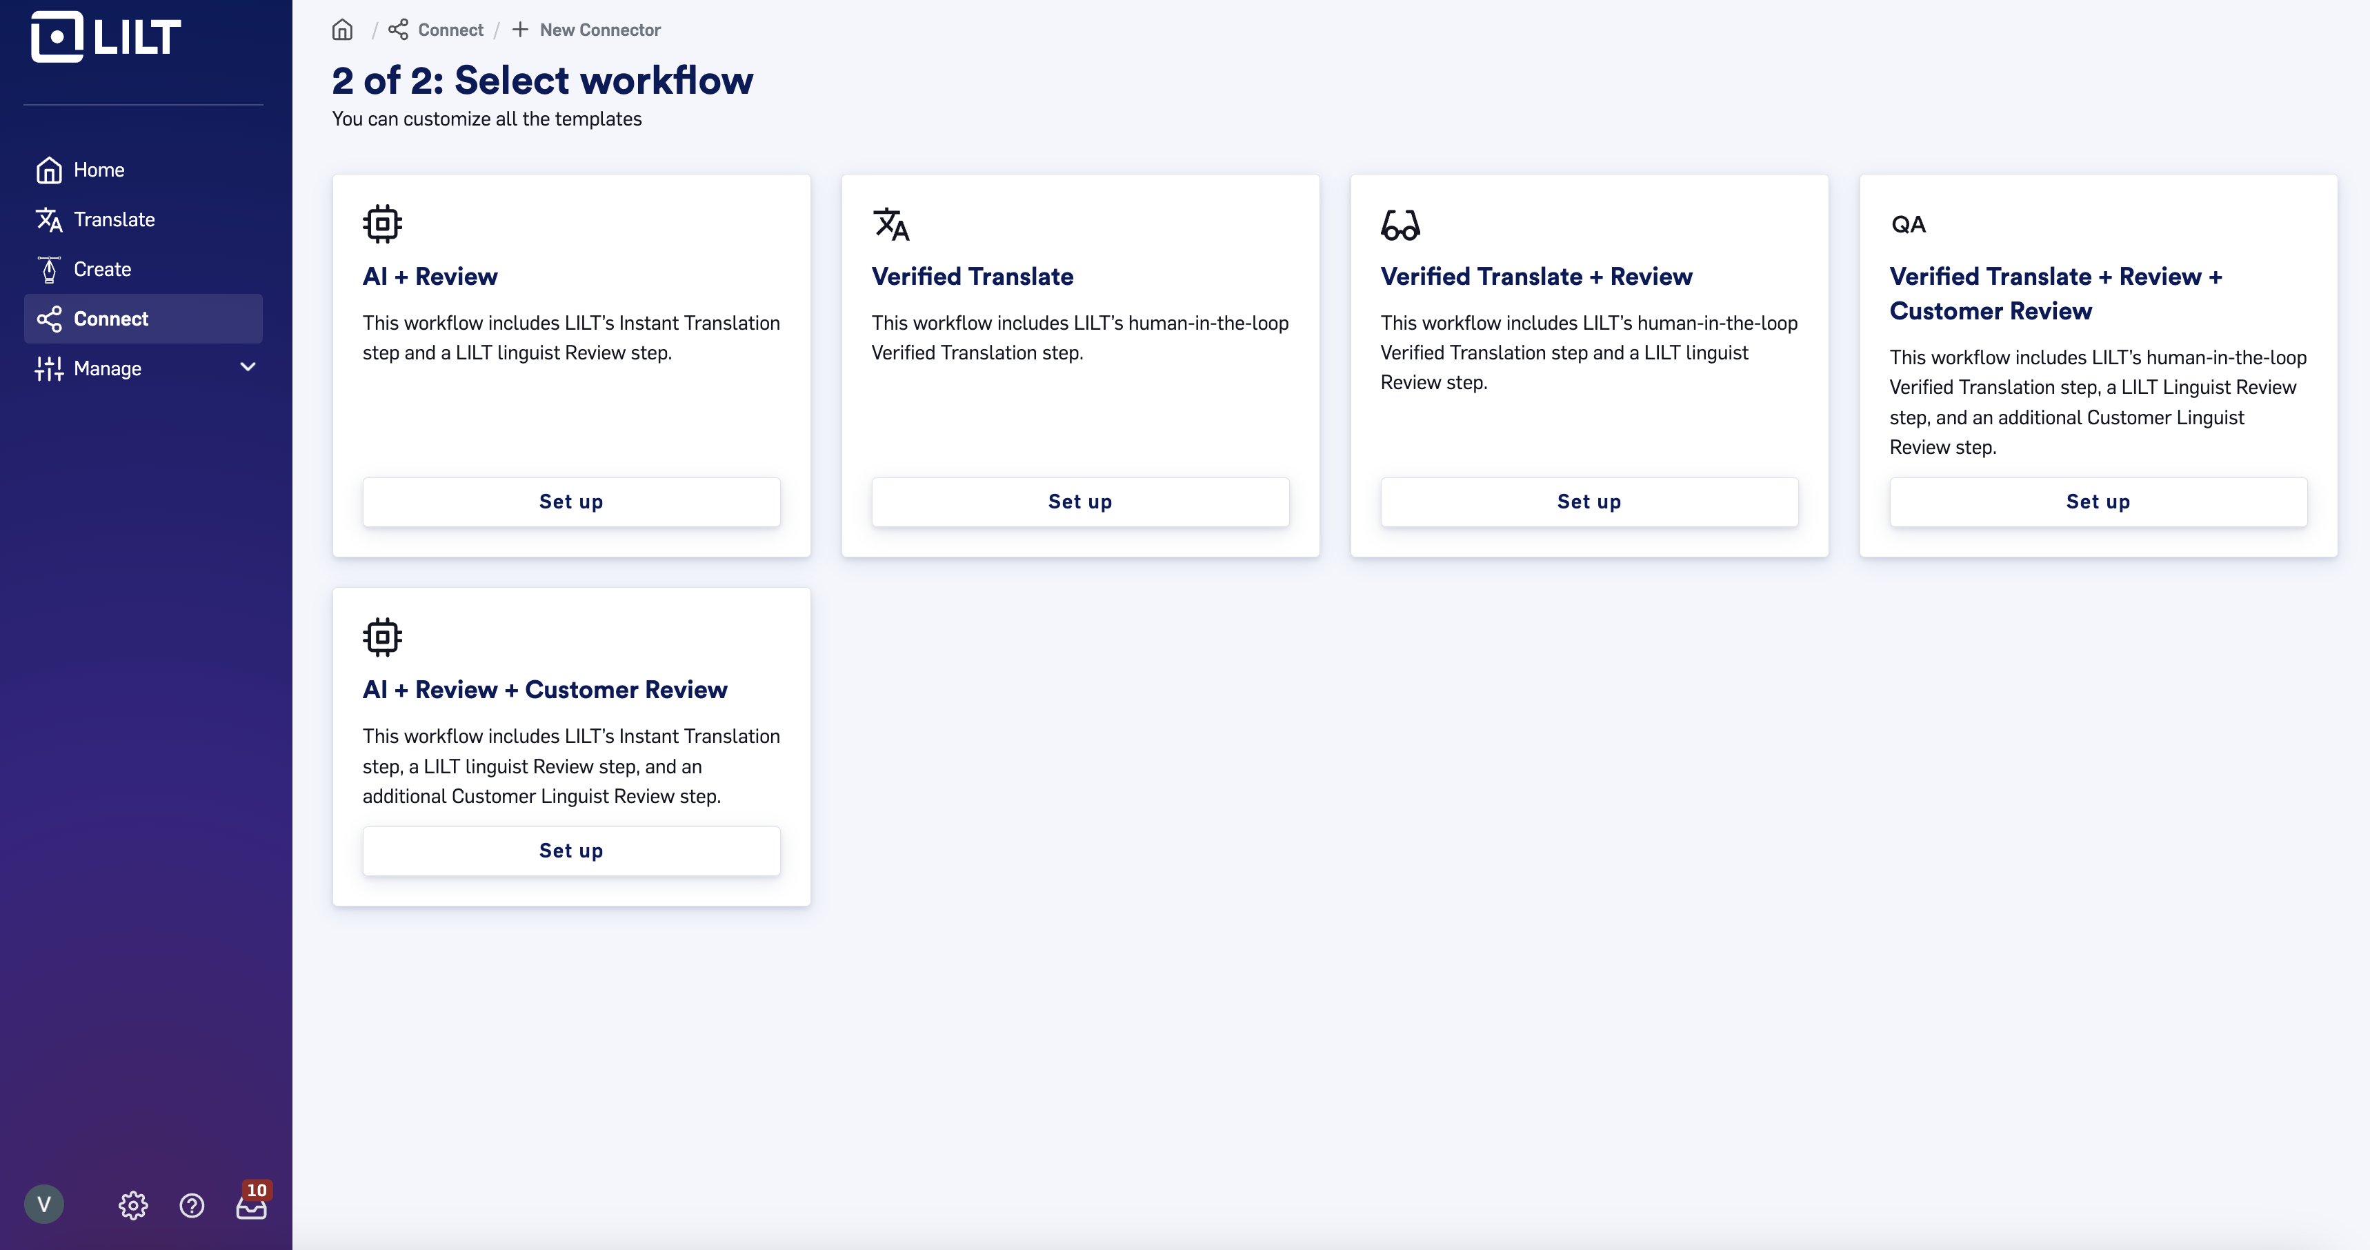
Task: Set up Verified Translate + Review + Customer Review
Action: click(2098, 502)
